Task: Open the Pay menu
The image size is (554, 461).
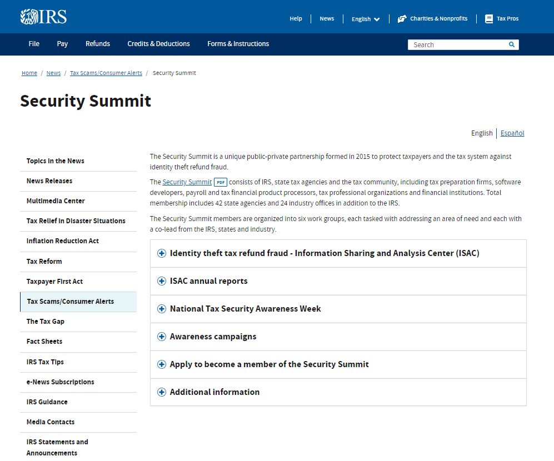Action: click(x=62, y=44)
